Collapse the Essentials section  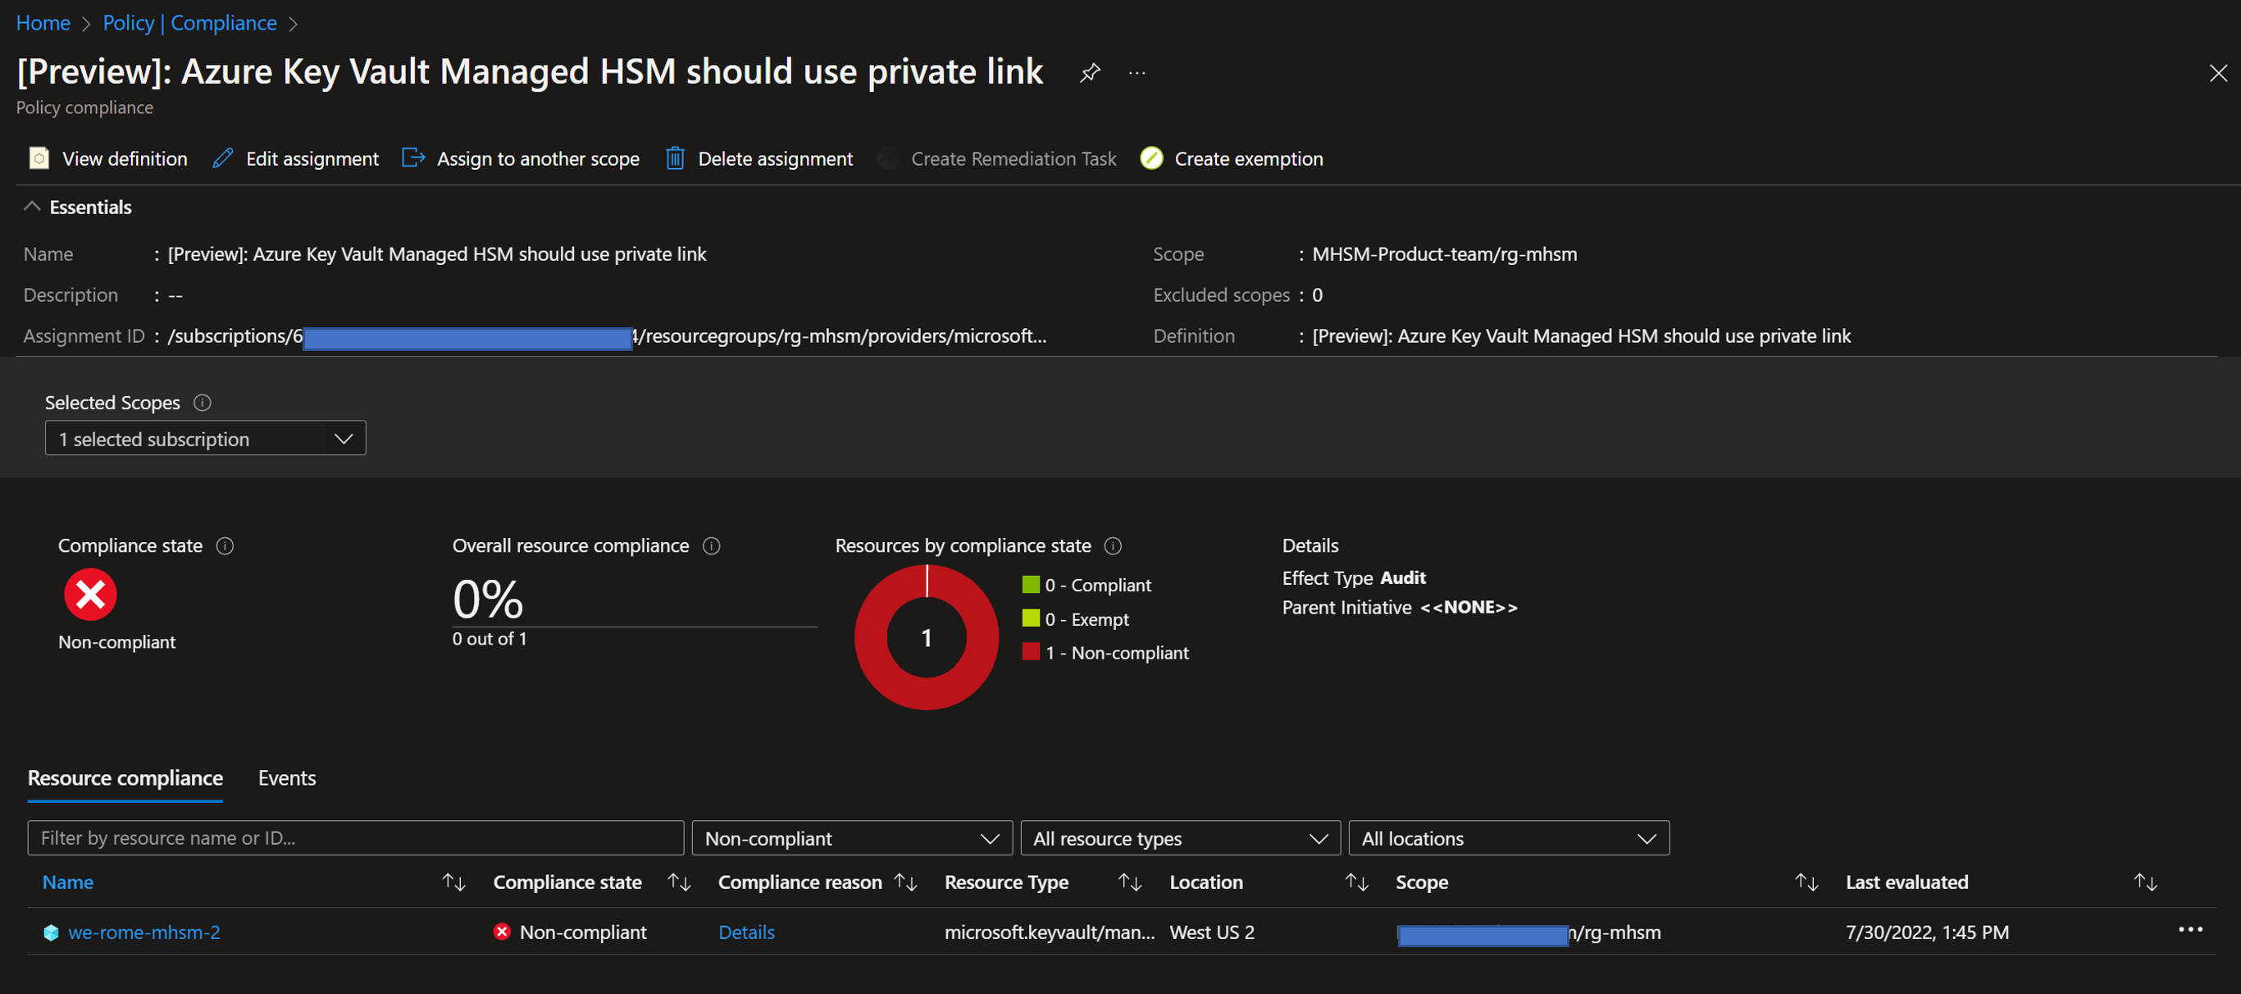32,207
